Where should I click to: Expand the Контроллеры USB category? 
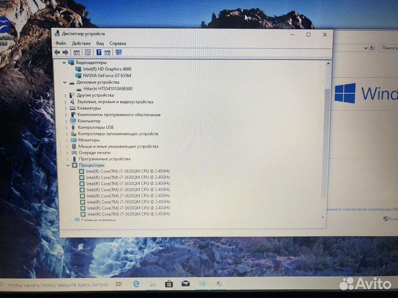coord(66,127)
